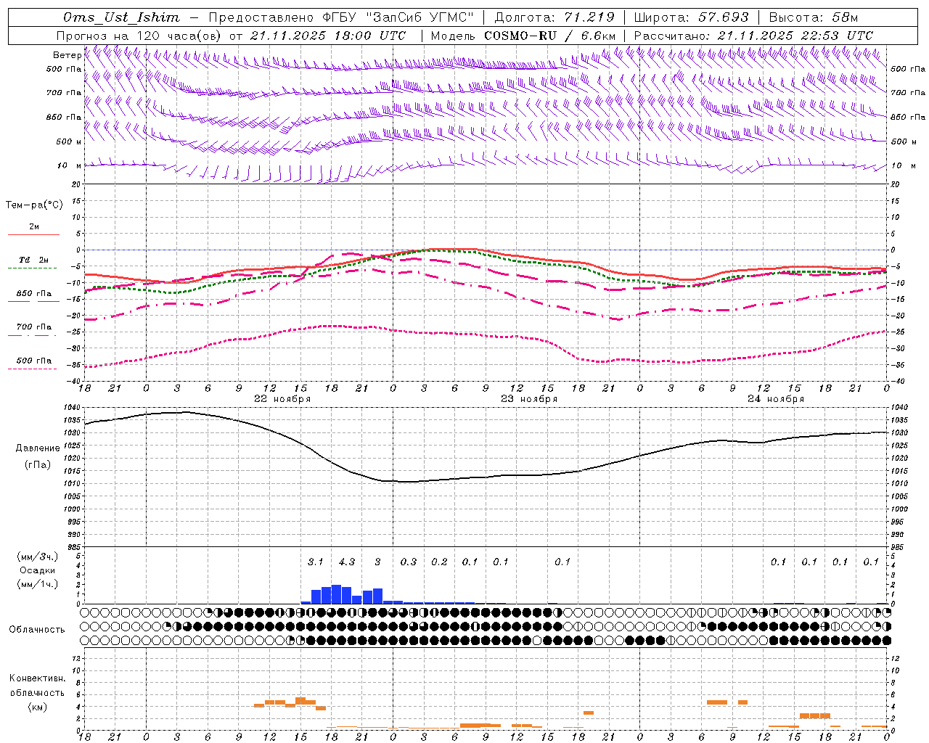Select the 22 ноября date label
Image resolution: width=929 pixels, height=743 pixels.
pyautogui.click(x=282, y=399)
